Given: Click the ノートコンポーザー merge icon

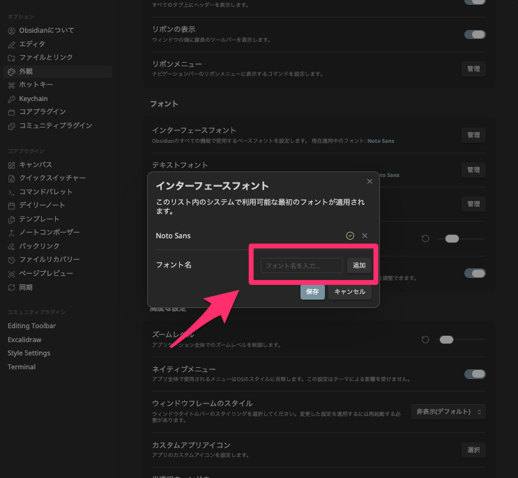Looking at the screenshot, I should pos(12,233).
